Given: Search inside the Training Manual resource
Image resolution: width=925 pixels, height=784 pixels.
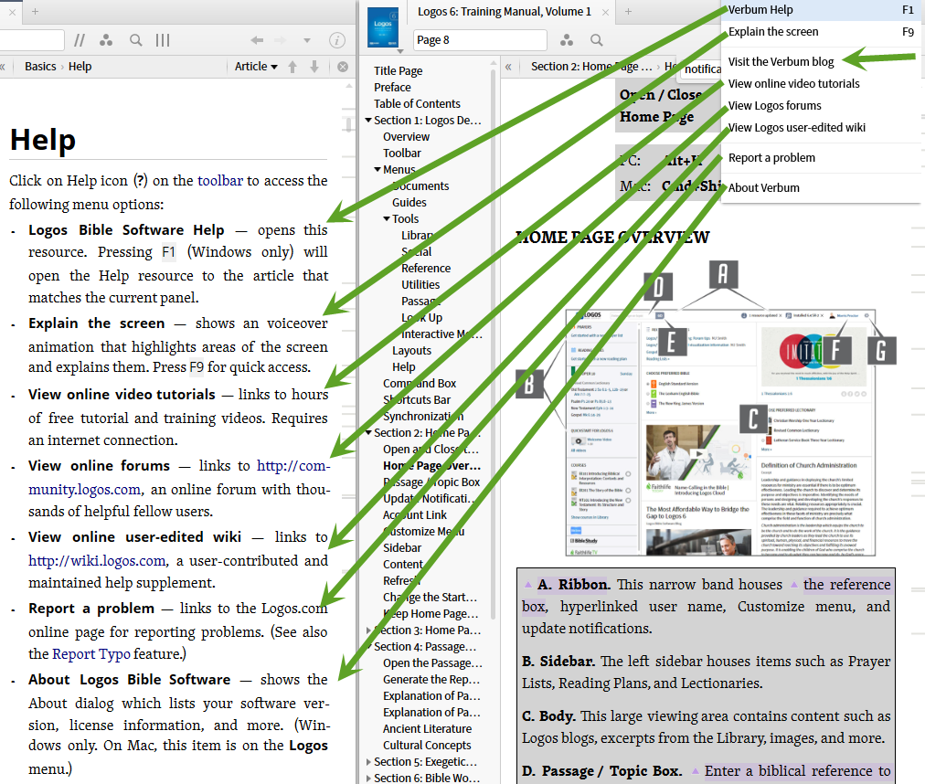Looking at the screenshot, I should pos(597,40).
